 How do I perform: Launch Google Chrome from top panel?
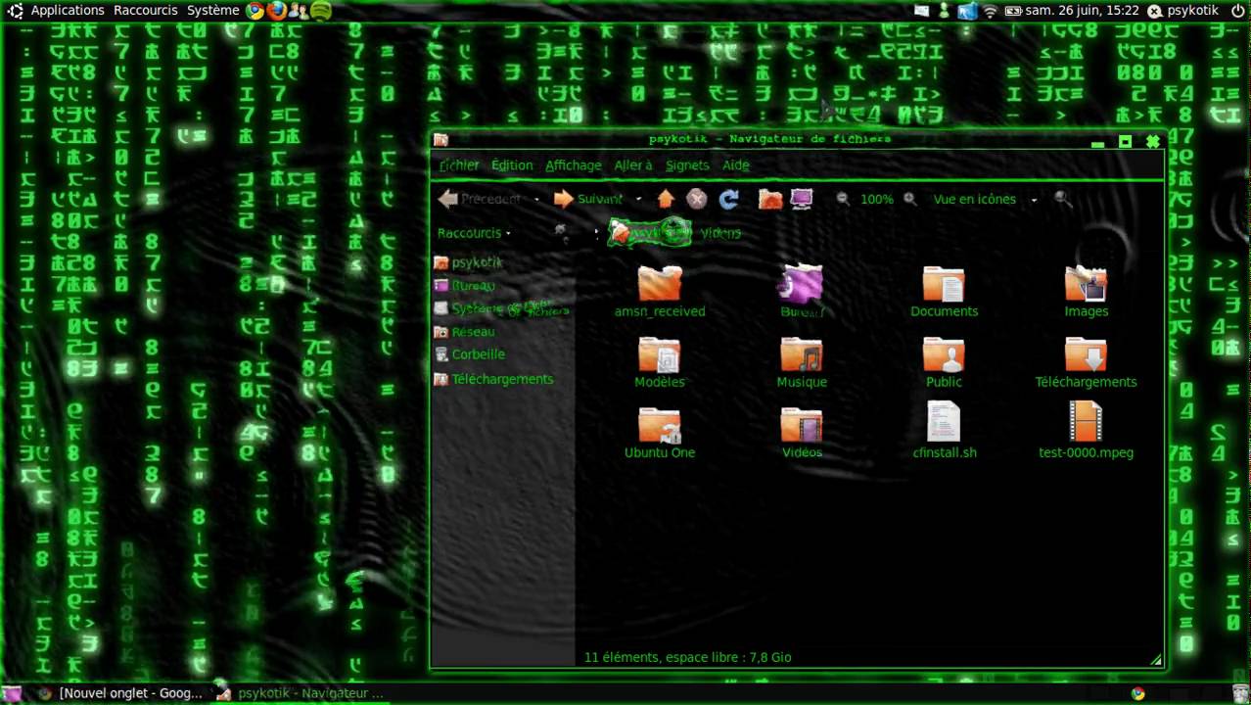[255, 11]
